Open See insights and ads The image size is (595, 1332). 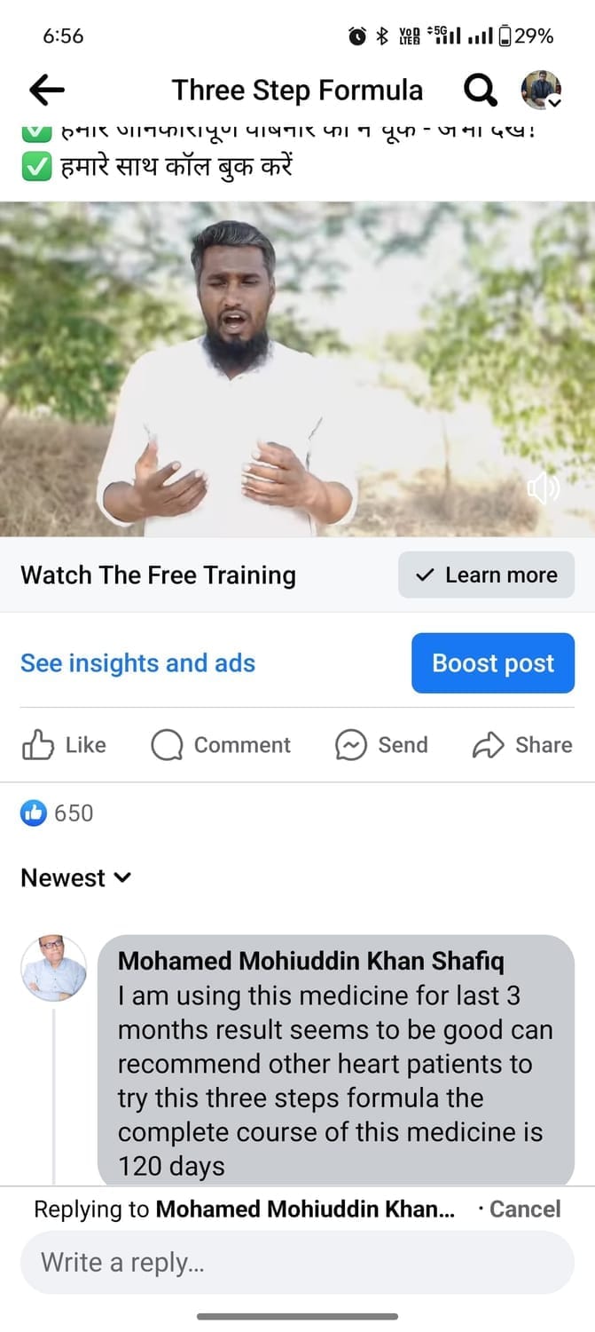137,663
